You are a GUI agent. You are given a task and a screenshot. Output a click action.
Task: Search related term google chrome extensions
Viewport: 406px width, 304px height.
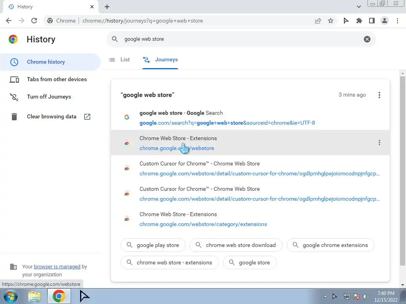[x=331, y=245]
